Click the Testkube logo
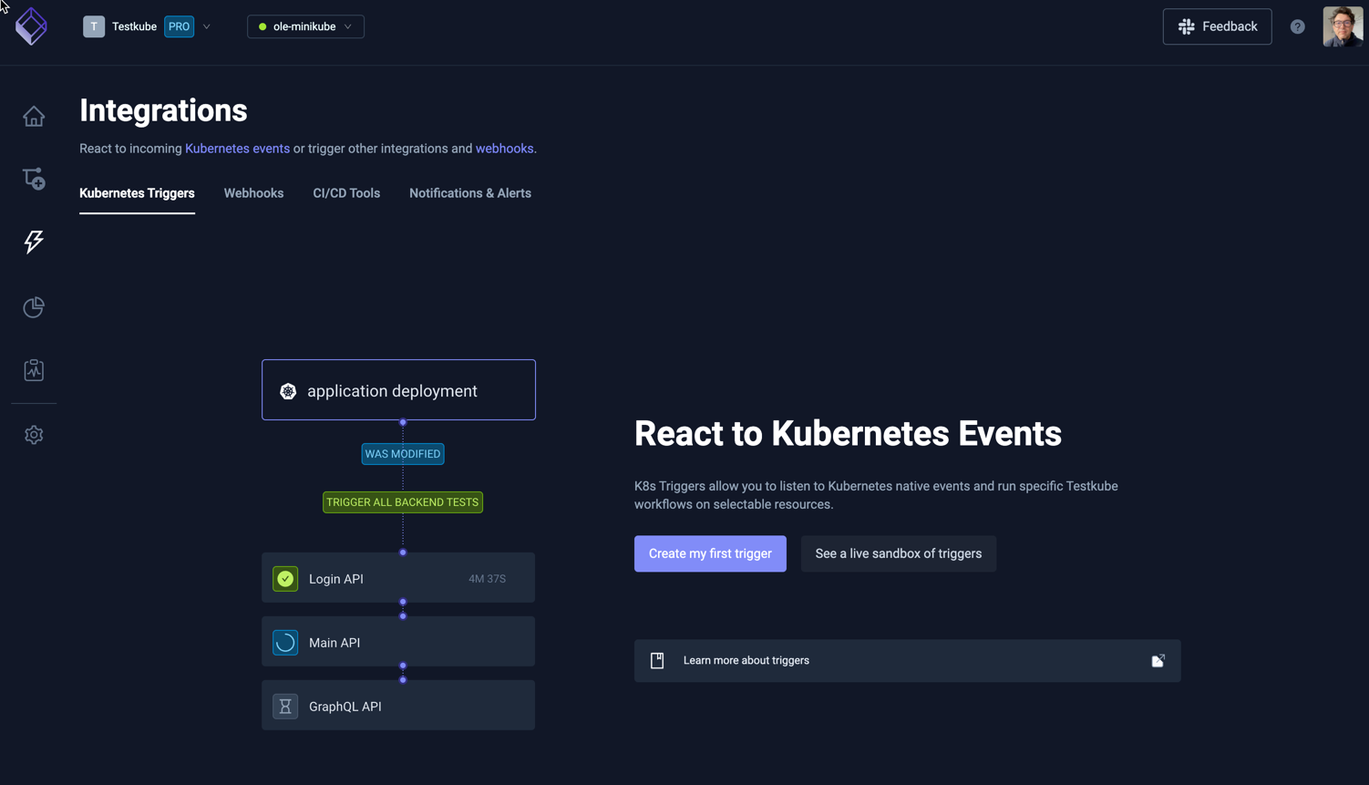Image resolution: width=1369 pixels, height=785 pixels. [30, 26]
